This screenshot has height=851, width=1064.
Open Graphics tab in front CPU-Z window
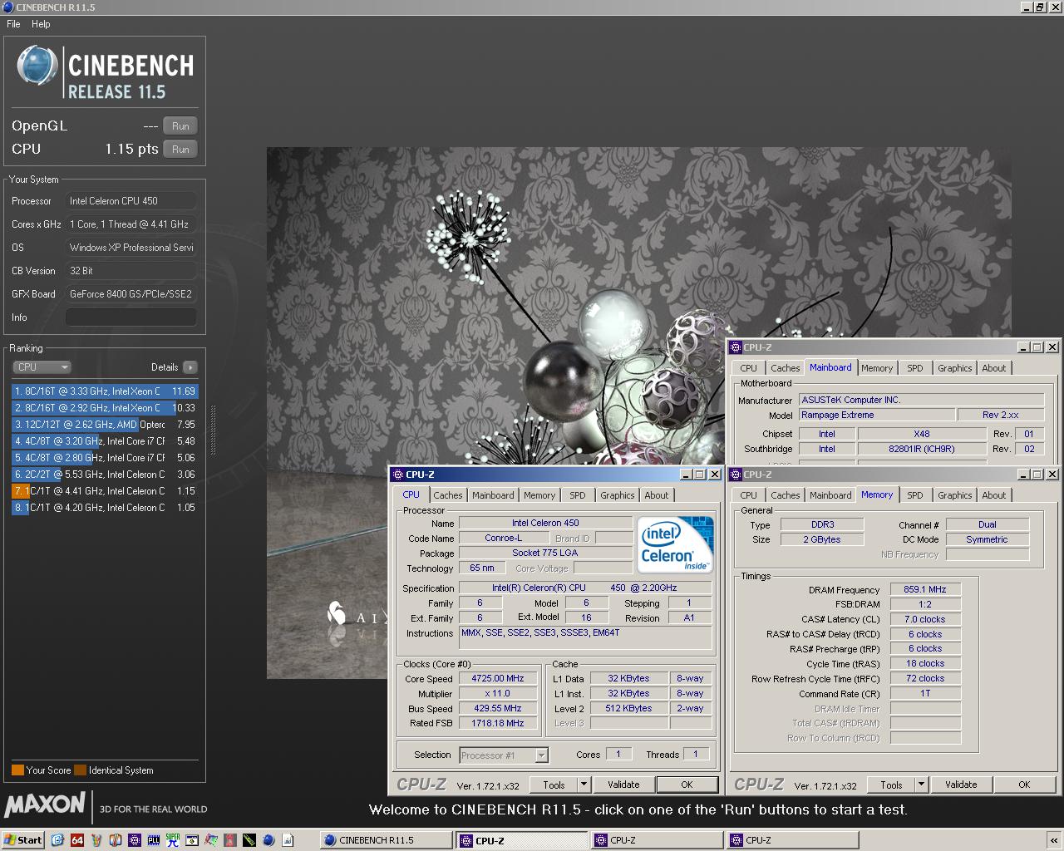pos(618,494)
